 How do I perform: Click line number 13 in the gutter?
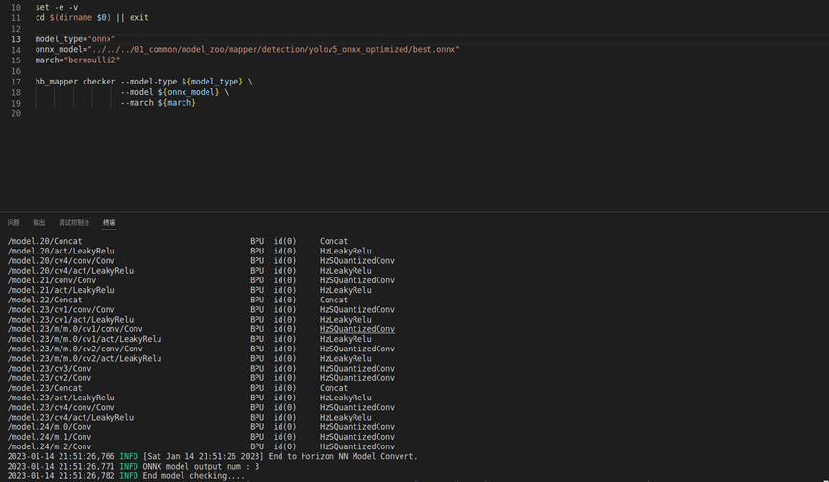point(15,39)
